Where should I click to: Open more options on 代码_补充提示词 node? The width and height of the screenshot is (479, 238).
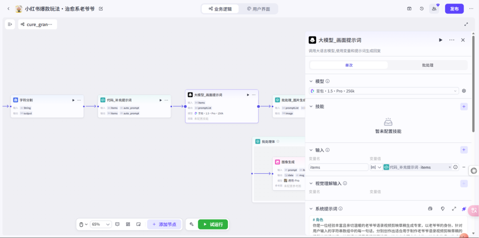[166, 100]
